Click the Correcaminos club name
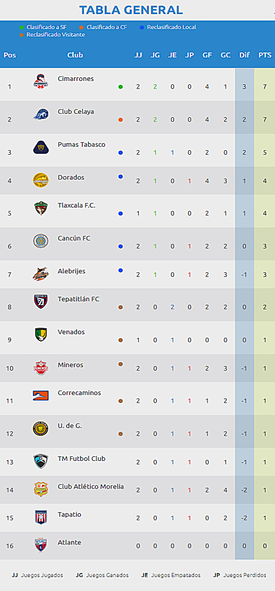 [x=79, y=393]
